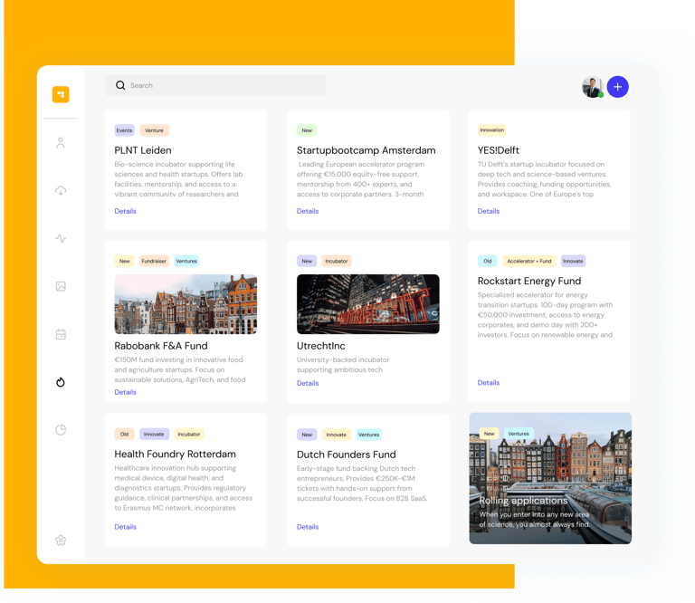This screenshot has width=695, height=603.
Task: Open the Rolling applications heading
Action: [x=523, y=501]
